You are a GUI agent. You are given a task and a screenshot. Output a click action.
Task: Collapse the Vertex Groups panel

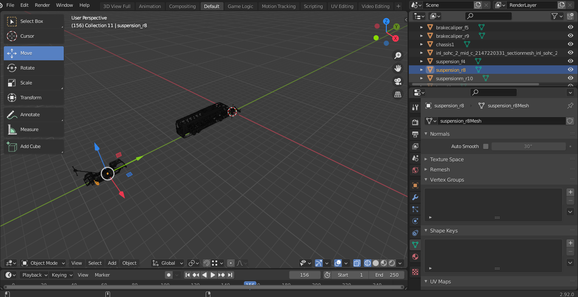[x=426, y=179]
